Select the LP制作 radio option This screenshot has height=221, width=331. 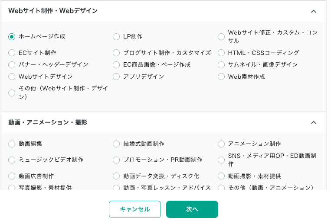pos(116,37)
